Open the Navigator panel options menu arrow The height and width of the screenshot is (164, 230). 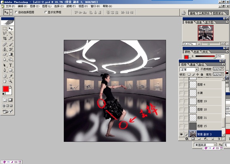pos(227,22)
